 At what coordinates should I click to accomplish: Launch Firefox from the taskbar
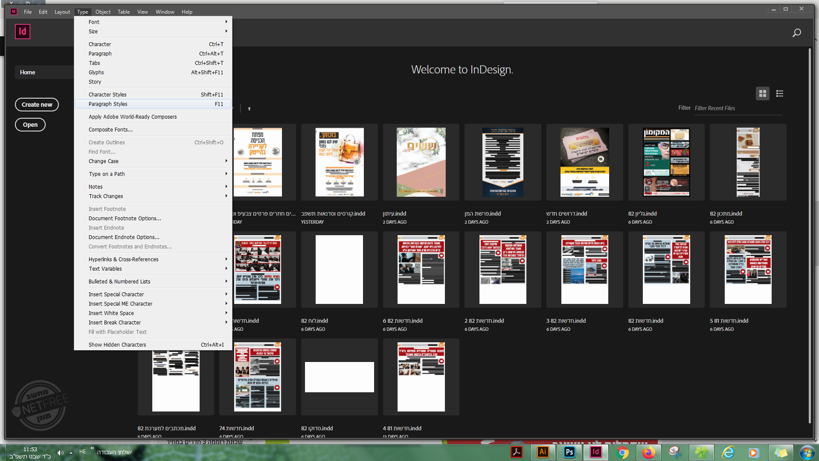pos(649,452)
